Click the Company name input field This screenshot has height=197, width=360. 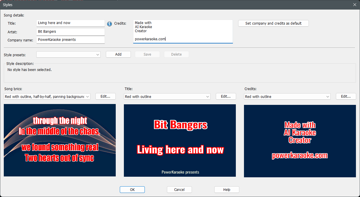(x=71, y=40)
